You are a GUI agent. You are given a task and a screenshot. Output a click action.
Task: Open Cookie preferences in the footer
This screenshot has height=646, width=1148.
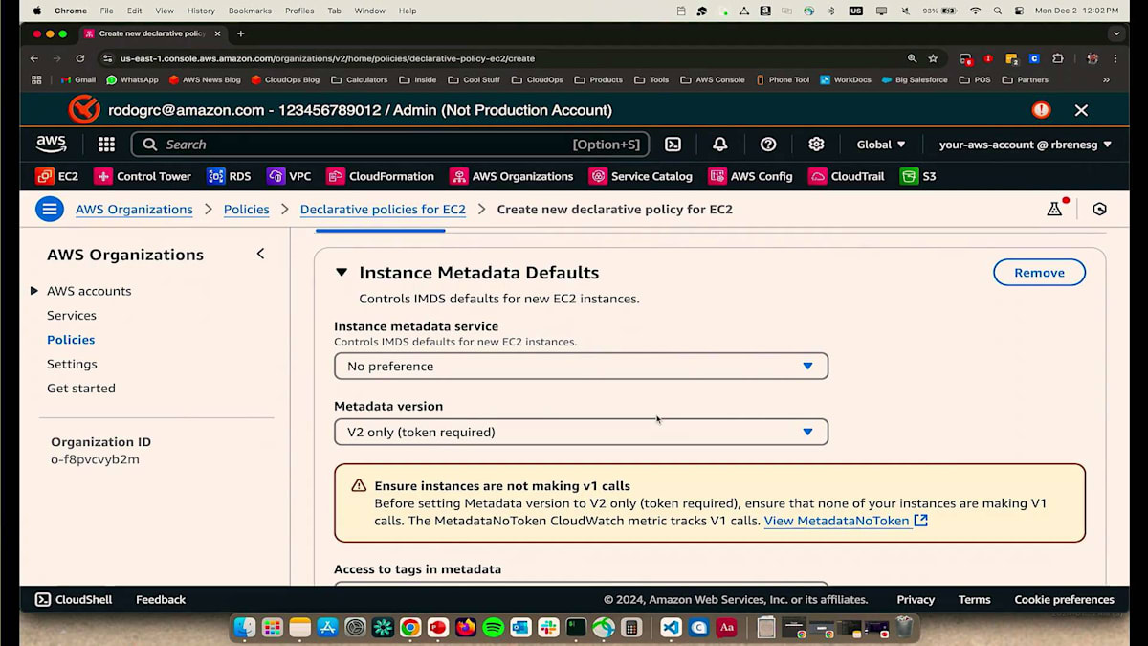(x=1064, y=600)
